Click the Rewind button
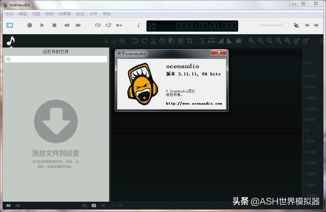Screen dimensions: 326x212 click(66, 25)
